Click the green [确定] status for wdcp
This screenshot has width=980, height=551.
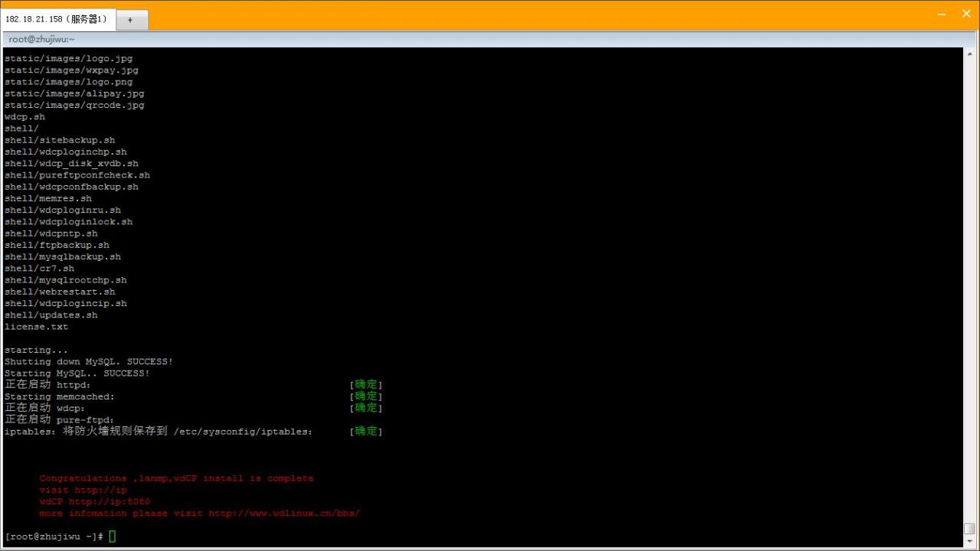(366, 408)
